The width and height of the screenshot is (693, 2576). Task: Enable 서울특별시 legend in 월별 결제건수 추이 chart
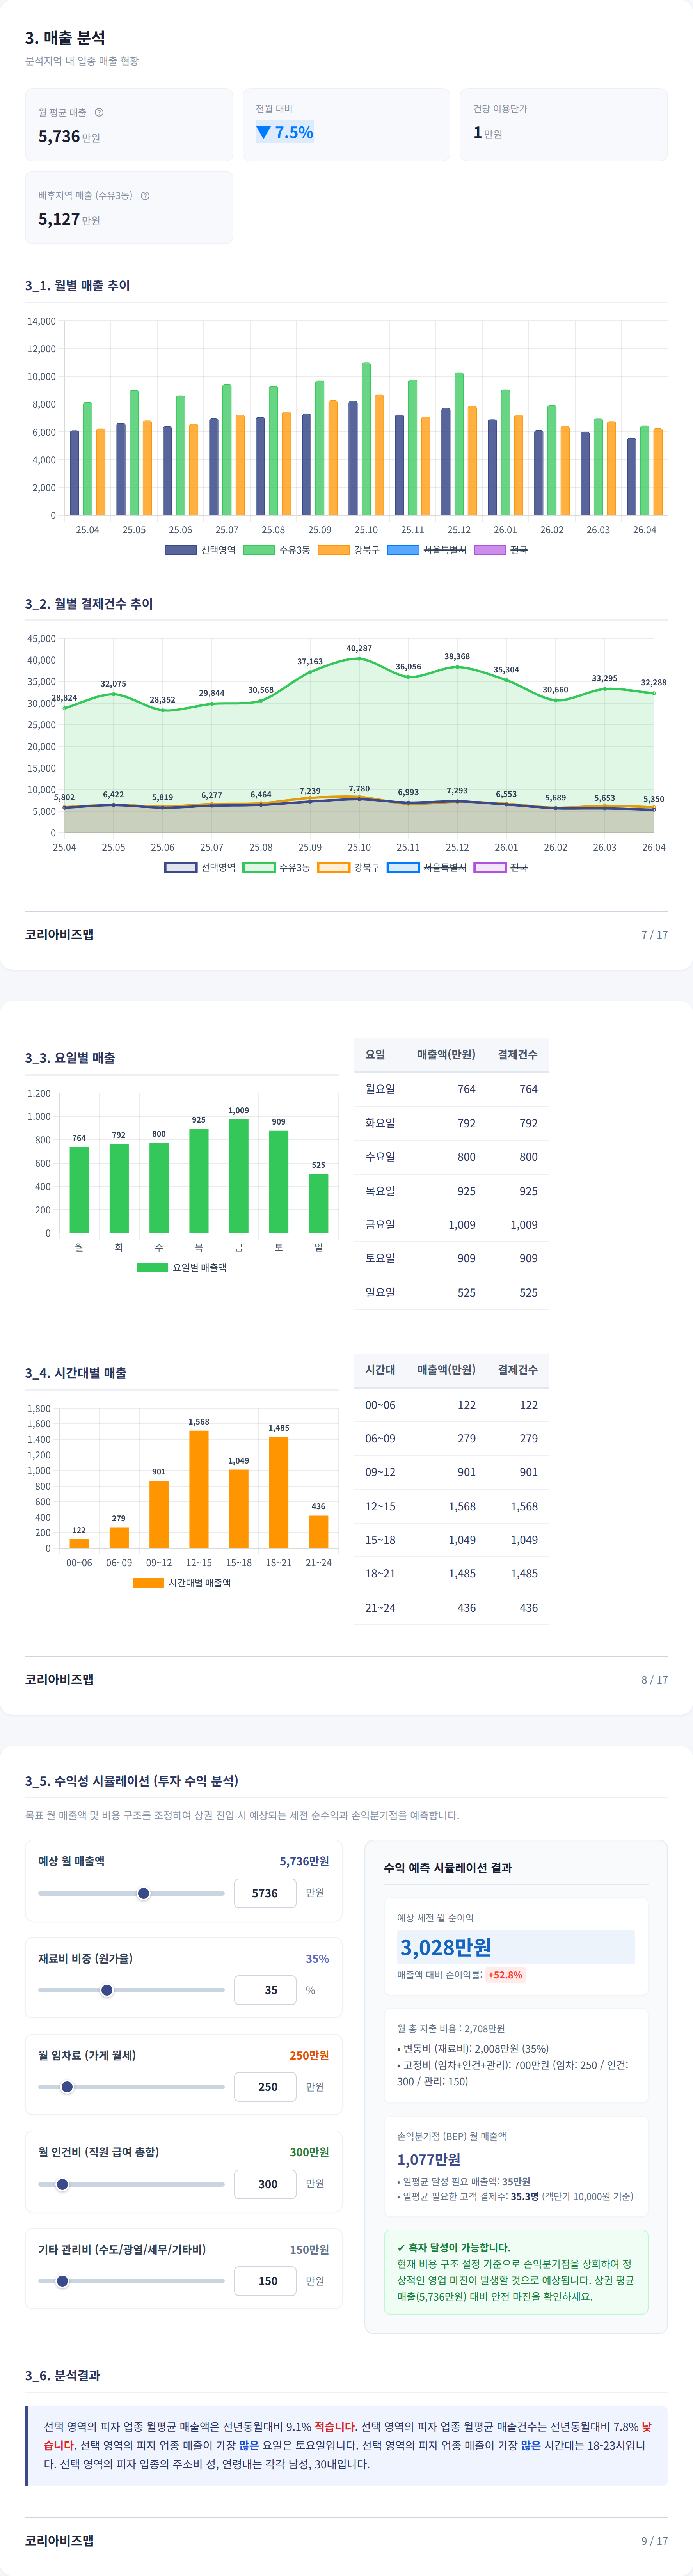426,867
